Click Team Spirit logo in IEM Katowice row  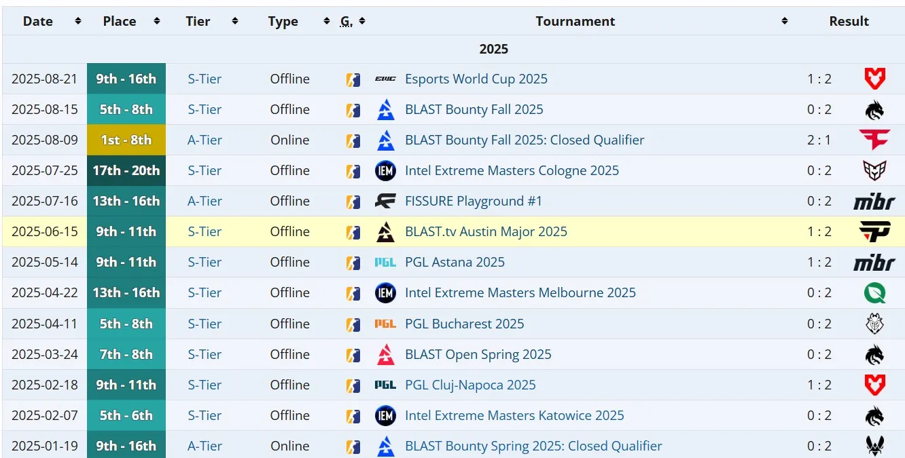tap(874, 415)
